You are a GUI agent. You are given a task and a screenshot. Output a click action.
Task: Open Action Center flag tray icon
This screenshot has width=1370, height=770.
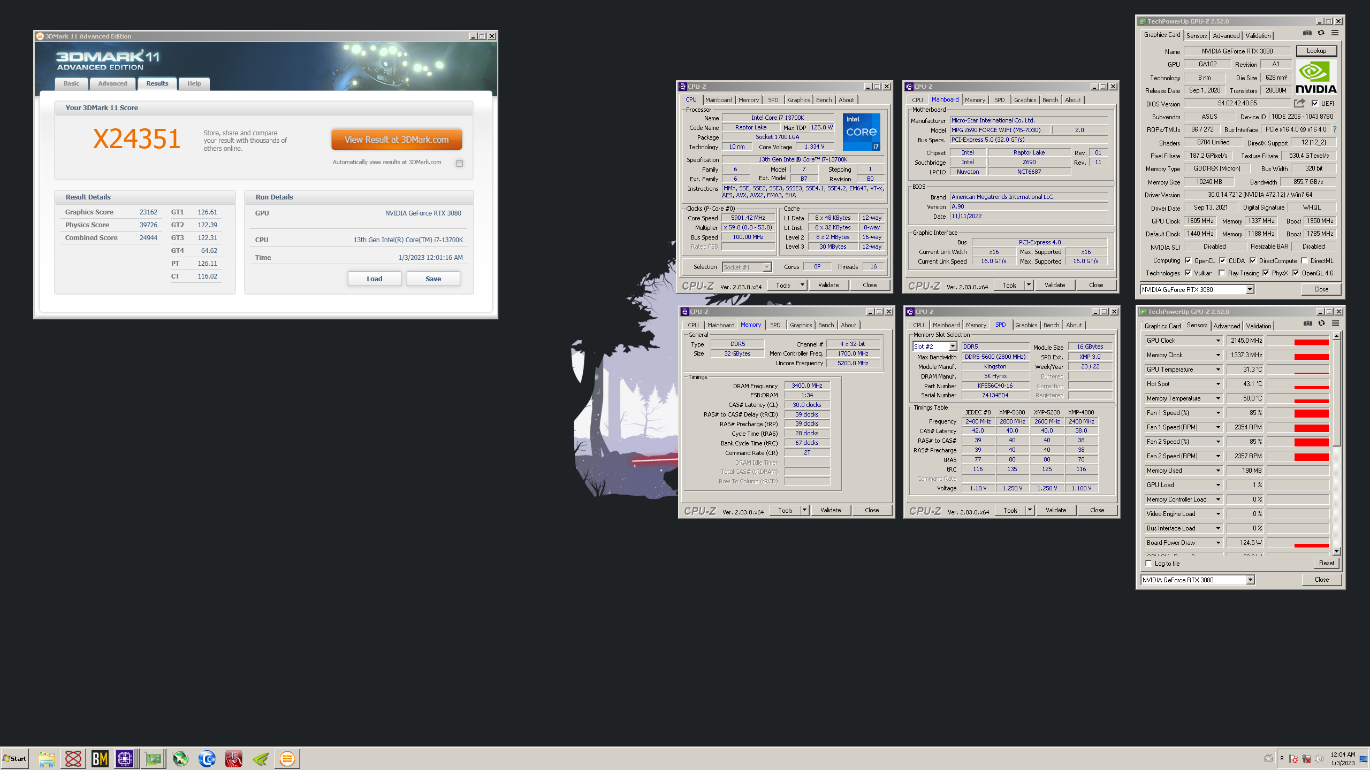point(1293,759)
